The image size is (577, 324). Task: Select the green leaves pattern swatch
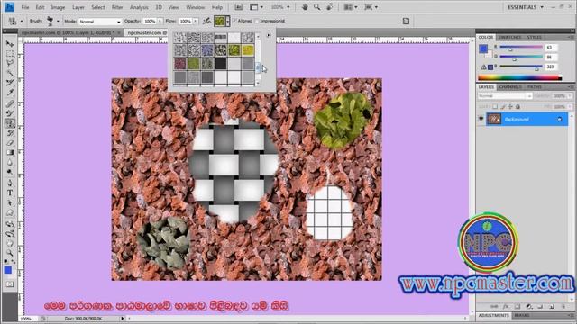coord(234,50)
